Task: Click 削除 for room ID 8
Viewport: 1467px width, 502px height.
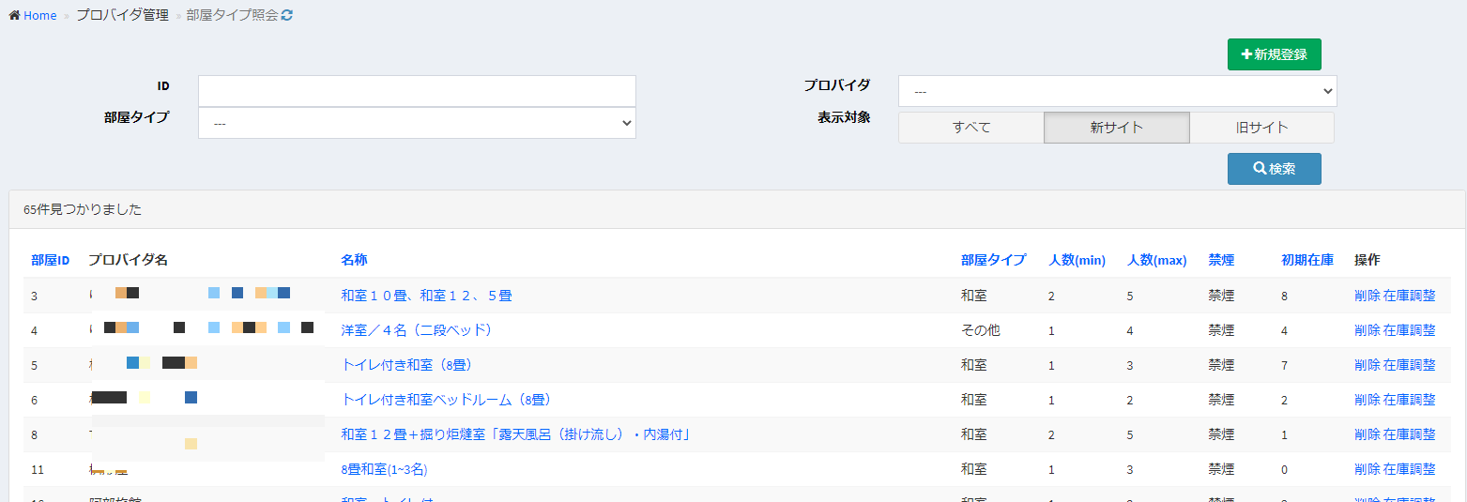Action: click(x=1368, y=434)
